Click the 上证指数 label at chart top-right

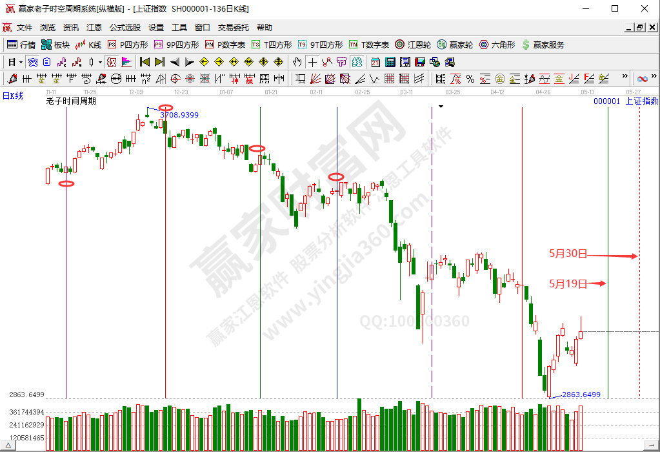click(642, 101)
